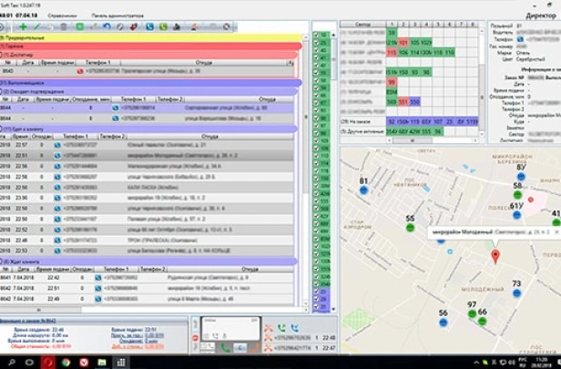Click car 101 red cell in sector grid
561x369 pixels.
[x=403, y=43]
